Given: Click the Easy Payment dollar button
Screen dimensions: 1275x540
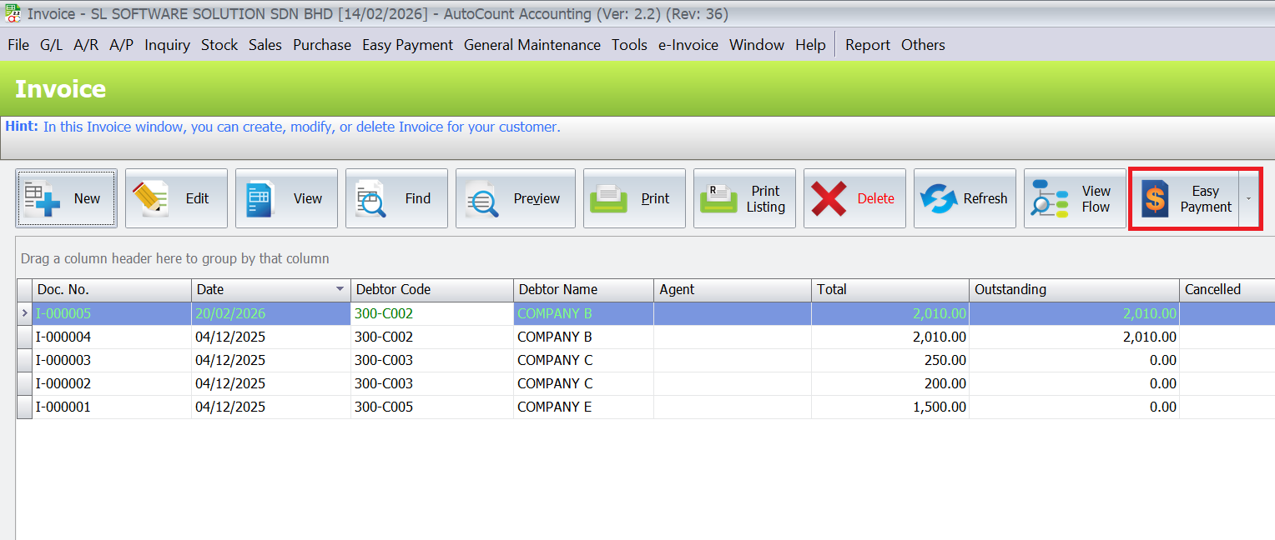Looking at the screenshot, I should tap(1184, 198).
